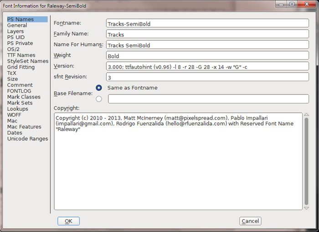Click the custom Base Filename text field

point(209,99)
